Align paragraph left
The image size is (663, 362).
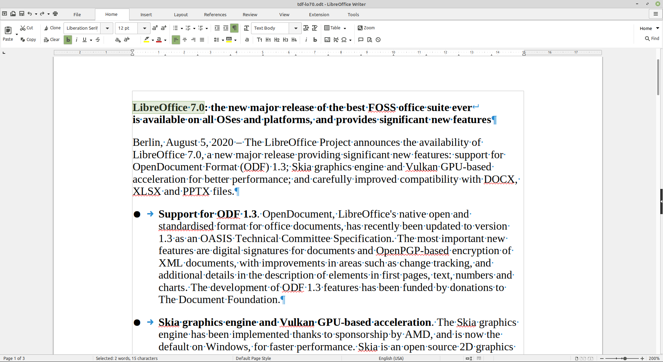click(176, 40)
